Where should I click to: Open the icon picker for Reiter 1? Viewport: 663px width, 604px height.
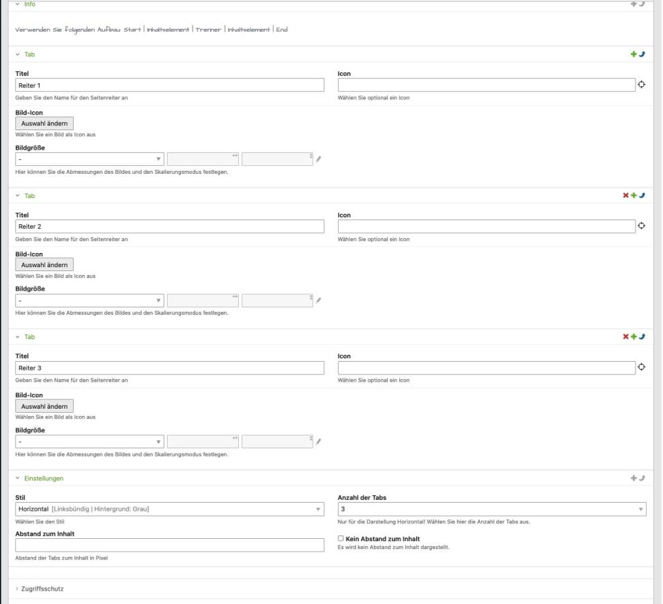pos(642,85)
